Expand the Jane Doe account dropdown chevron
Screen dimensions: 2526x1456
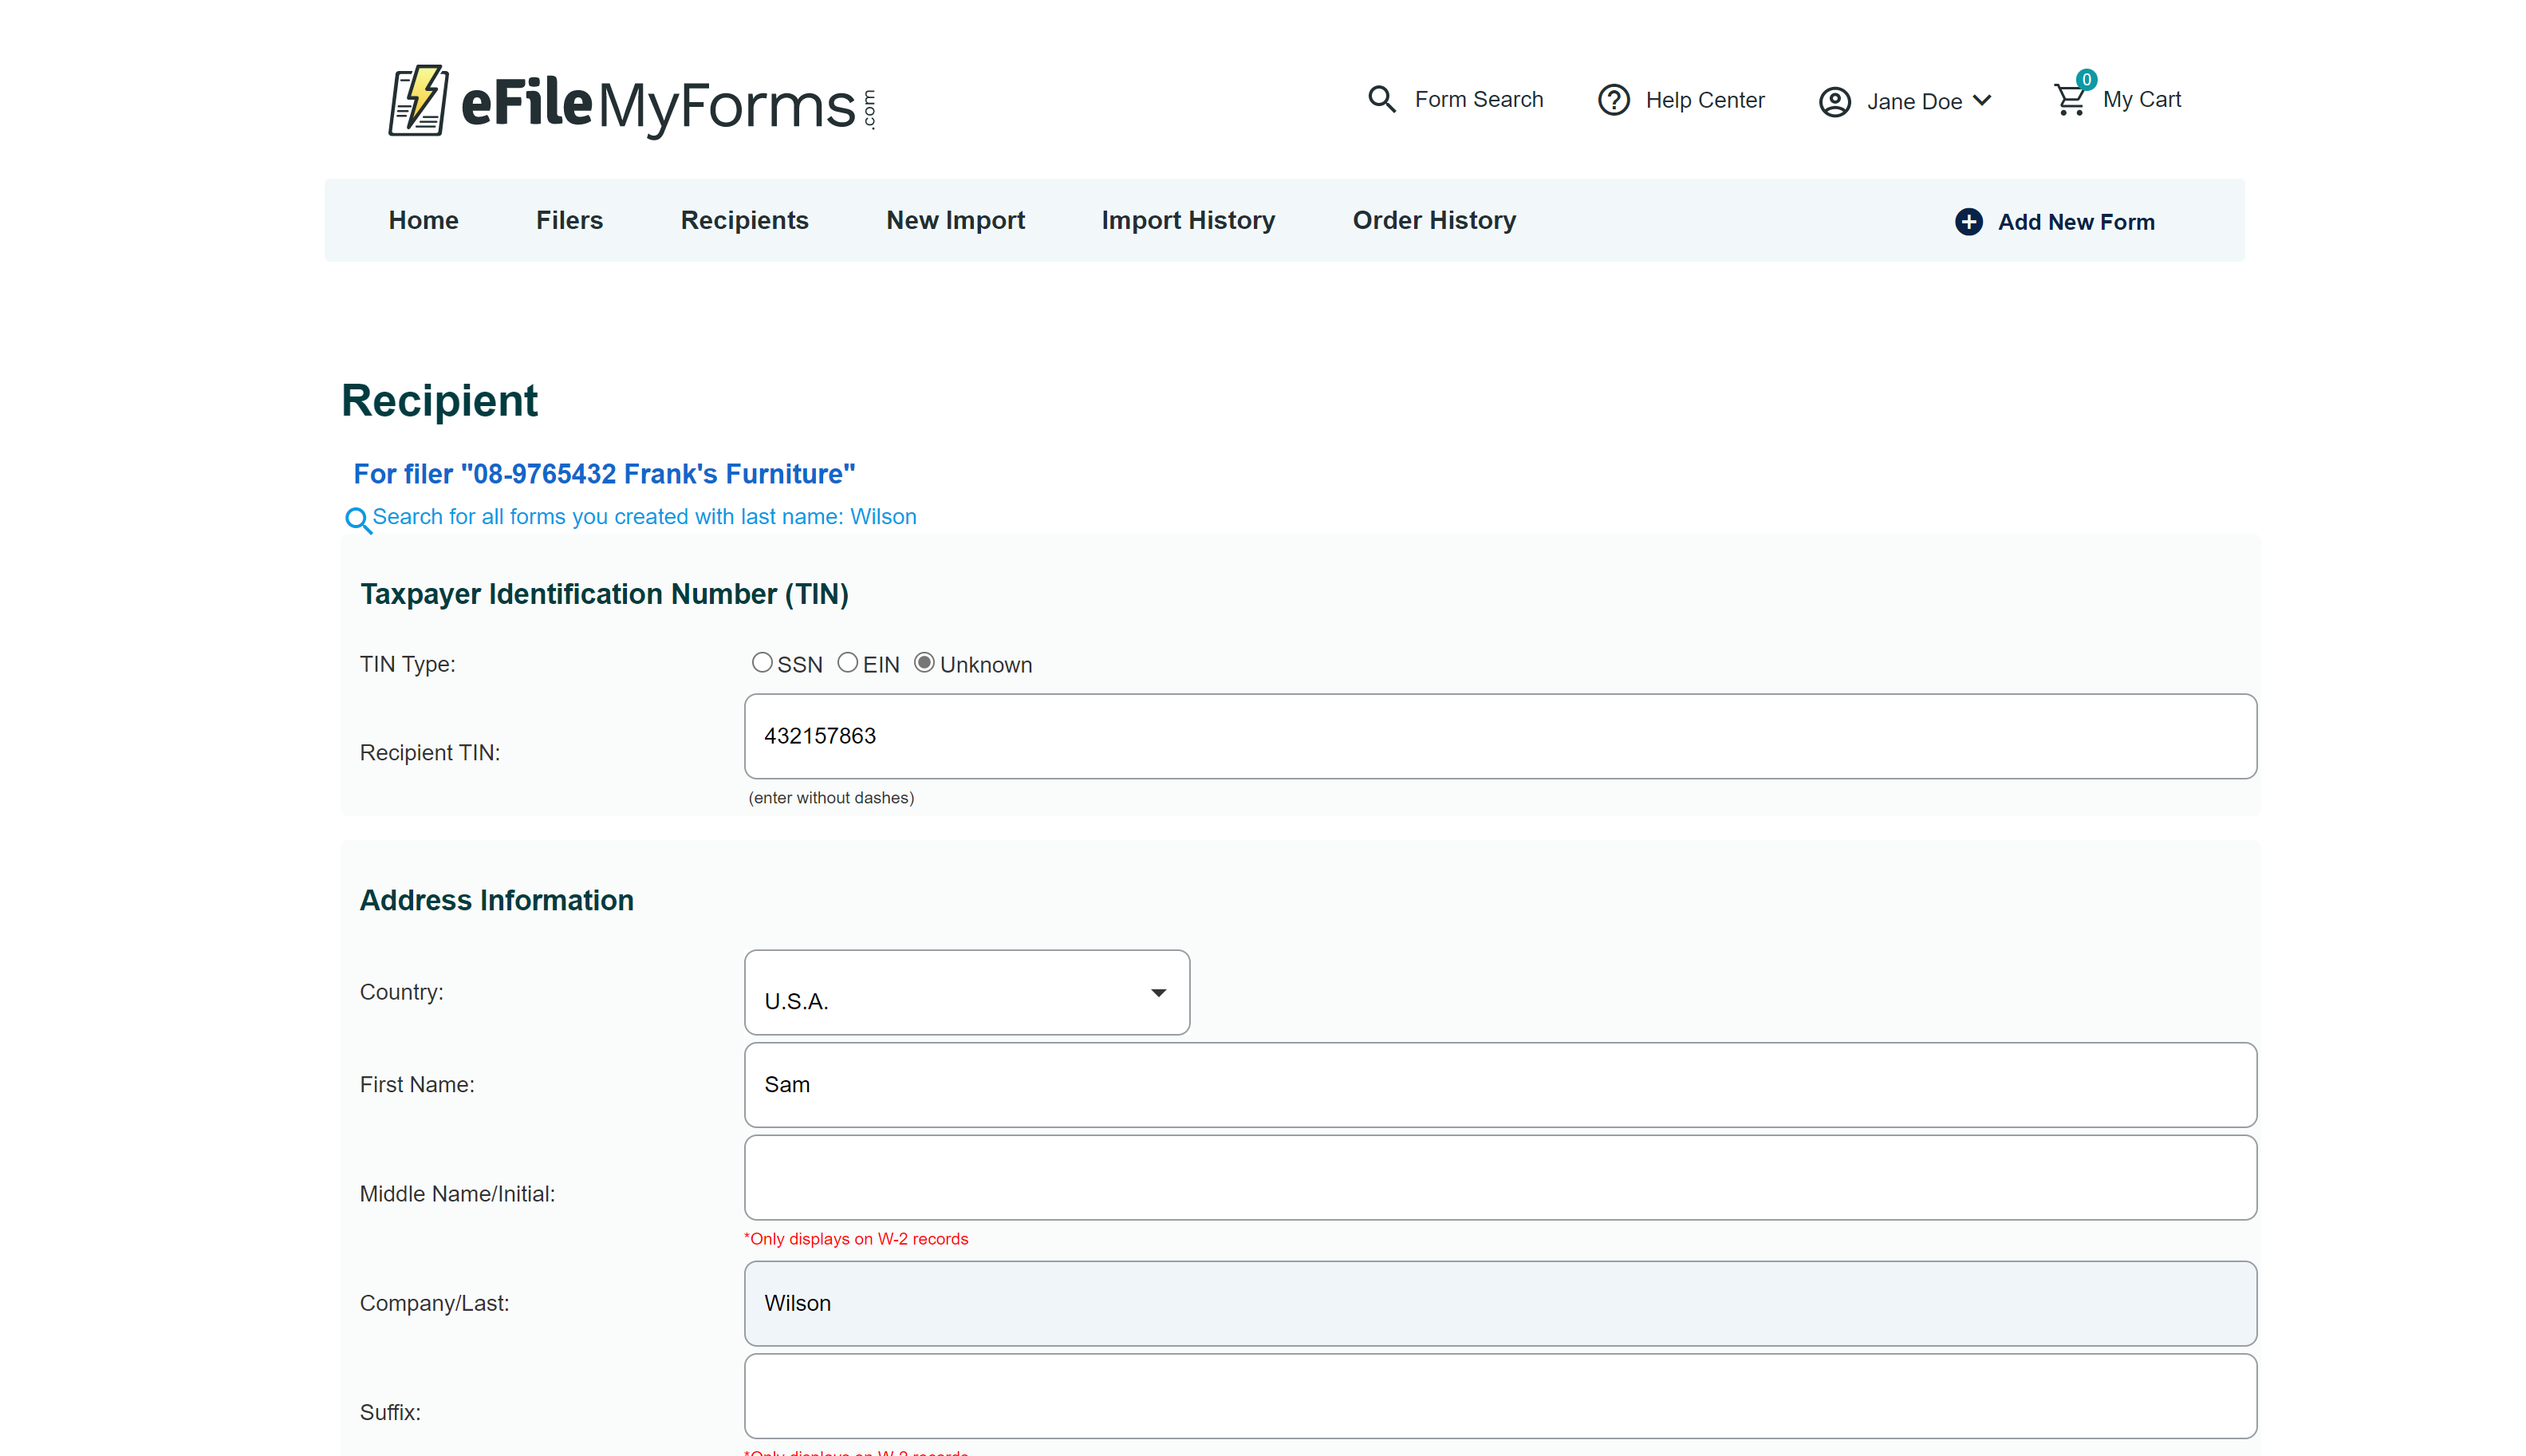tap(1983, 101)
